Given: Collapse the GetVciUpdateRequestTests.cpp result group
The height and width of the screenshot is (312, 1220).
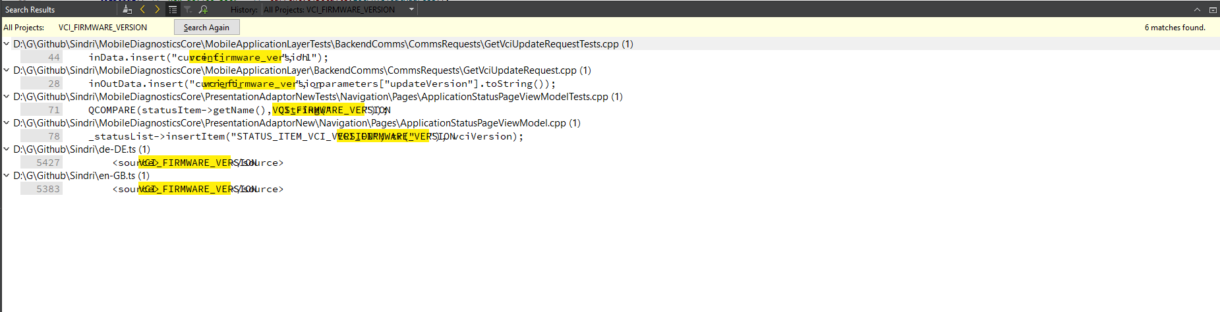Looking at the screenshot, I should coord(7,44).
